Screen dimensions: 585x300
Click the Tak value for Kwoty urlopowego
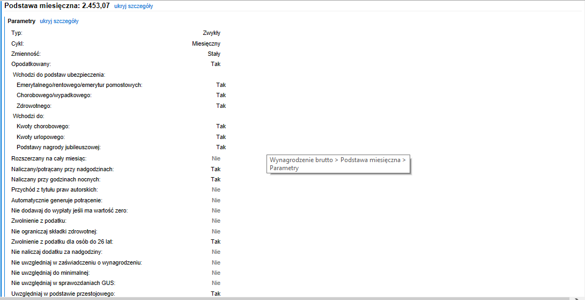tap(221, 137)
